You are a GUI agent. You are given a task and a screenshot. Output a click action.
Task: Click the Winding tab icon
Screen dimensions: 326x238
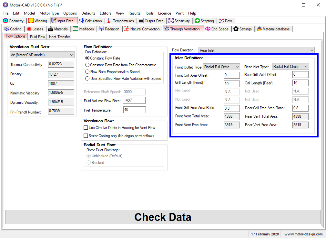(31, 21)
